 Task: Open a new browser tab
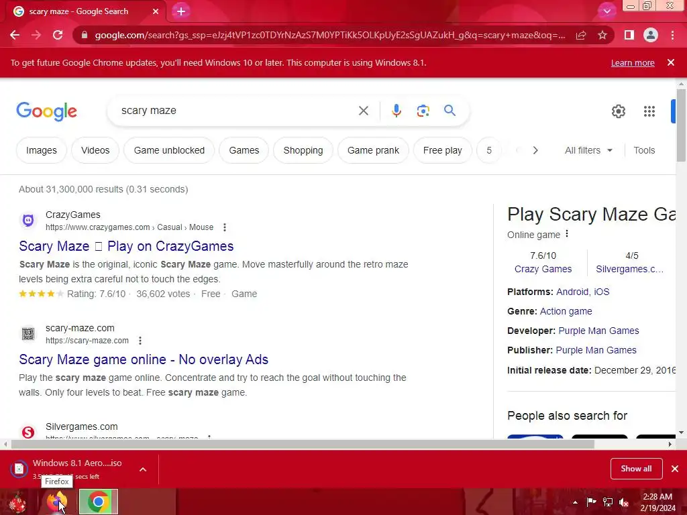pyautogui.click(x=181, y=11)
